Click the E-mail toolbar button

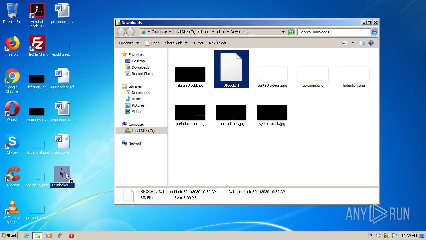[x=199, y=43]
